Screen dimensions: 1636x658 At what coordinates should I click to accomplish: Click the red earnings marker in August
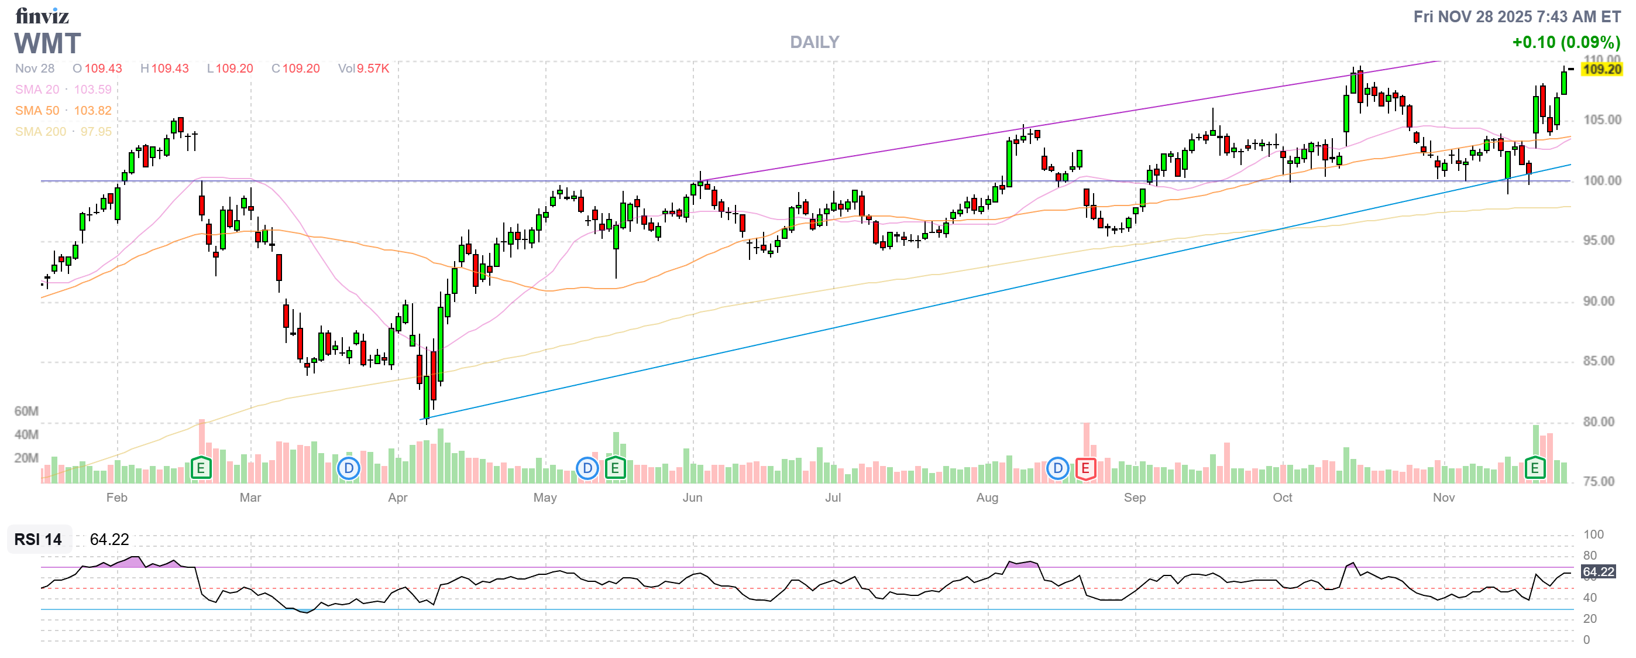(1085, 469)
